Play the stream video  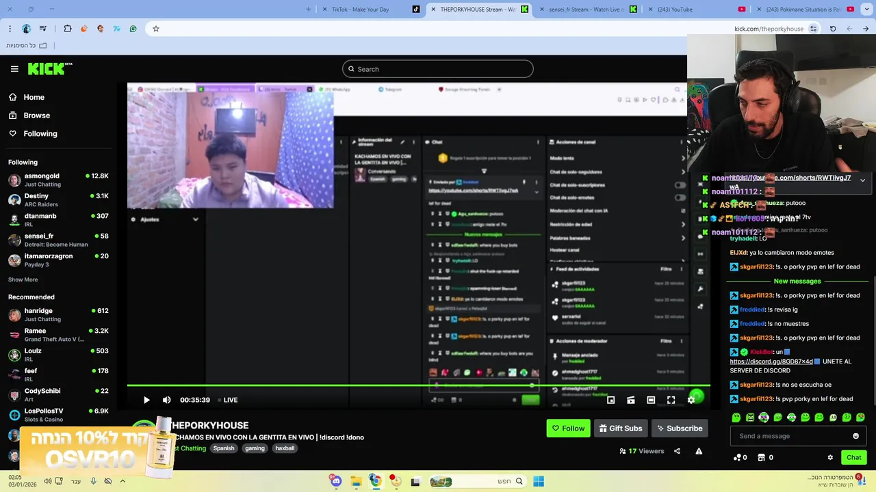146,400
